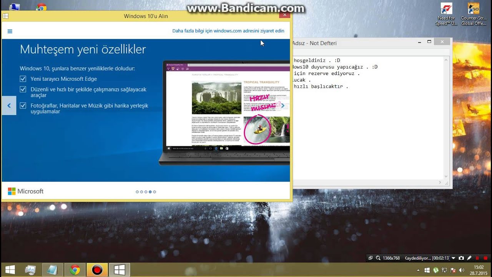Go to next slide with right arrow
This screenshot has width=492, height=277.
coord(283,105)
